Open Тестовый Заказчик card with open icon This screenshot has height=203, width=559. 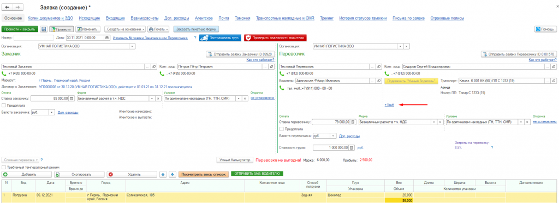[154, 66]
